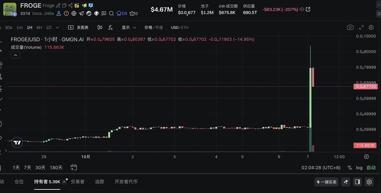Switch the quote currency to ETH
The height and width of the screenshot is (193, 381).
[x=185, y=27]
